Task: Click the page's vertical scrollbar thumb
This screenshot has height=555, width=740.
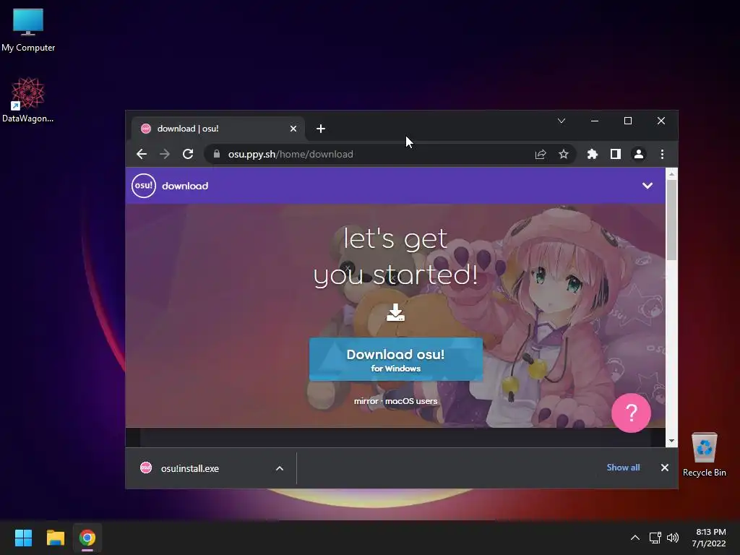Action: click(671, 219)
